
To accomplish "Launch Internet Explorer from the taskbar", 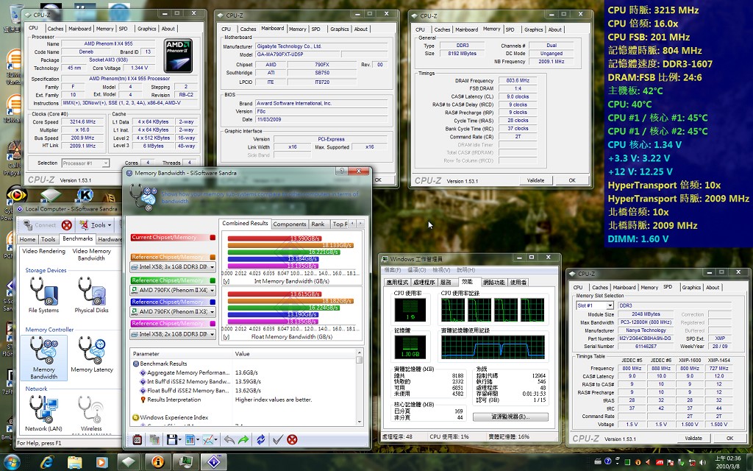I will tap(46, 462).
